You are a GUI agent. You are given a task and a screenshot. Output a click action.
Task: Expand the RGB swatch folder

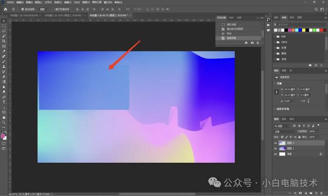point(275,36)
